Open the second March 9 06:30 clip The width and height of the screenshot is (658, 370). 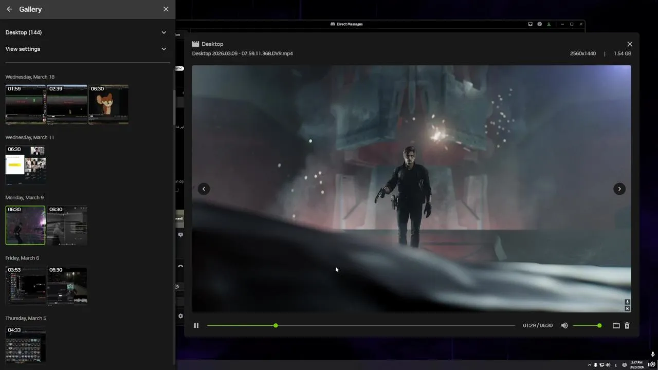(67, 225)
